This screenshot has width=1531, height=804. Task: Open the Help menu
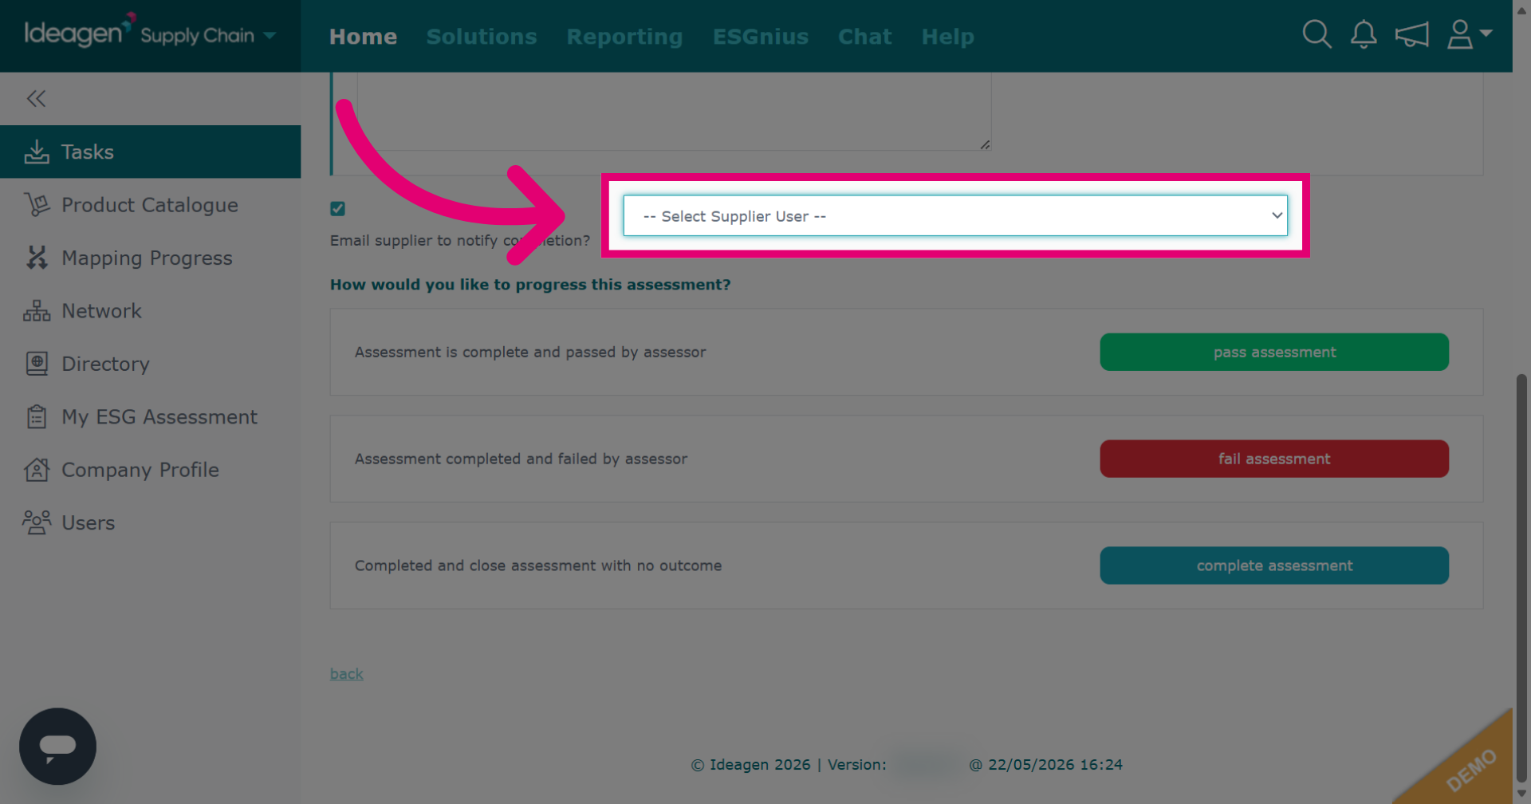pyautogui.click(x=948, y=37)
